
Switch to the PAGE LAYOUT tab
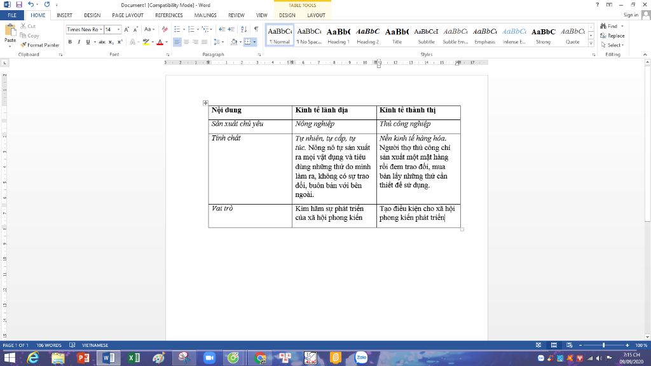127,15
